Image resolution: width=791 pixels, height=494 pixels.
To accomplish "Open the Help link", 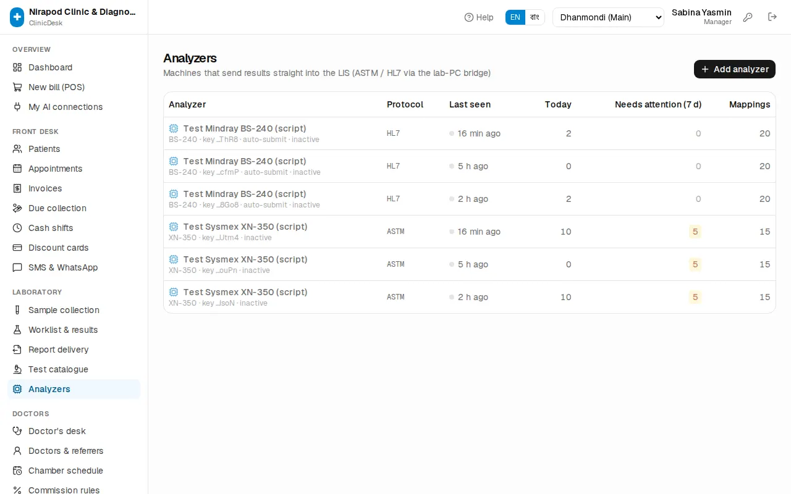I will [479, 17].
